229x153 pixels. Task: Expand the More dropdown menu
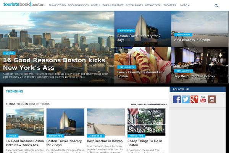(185, 6)
